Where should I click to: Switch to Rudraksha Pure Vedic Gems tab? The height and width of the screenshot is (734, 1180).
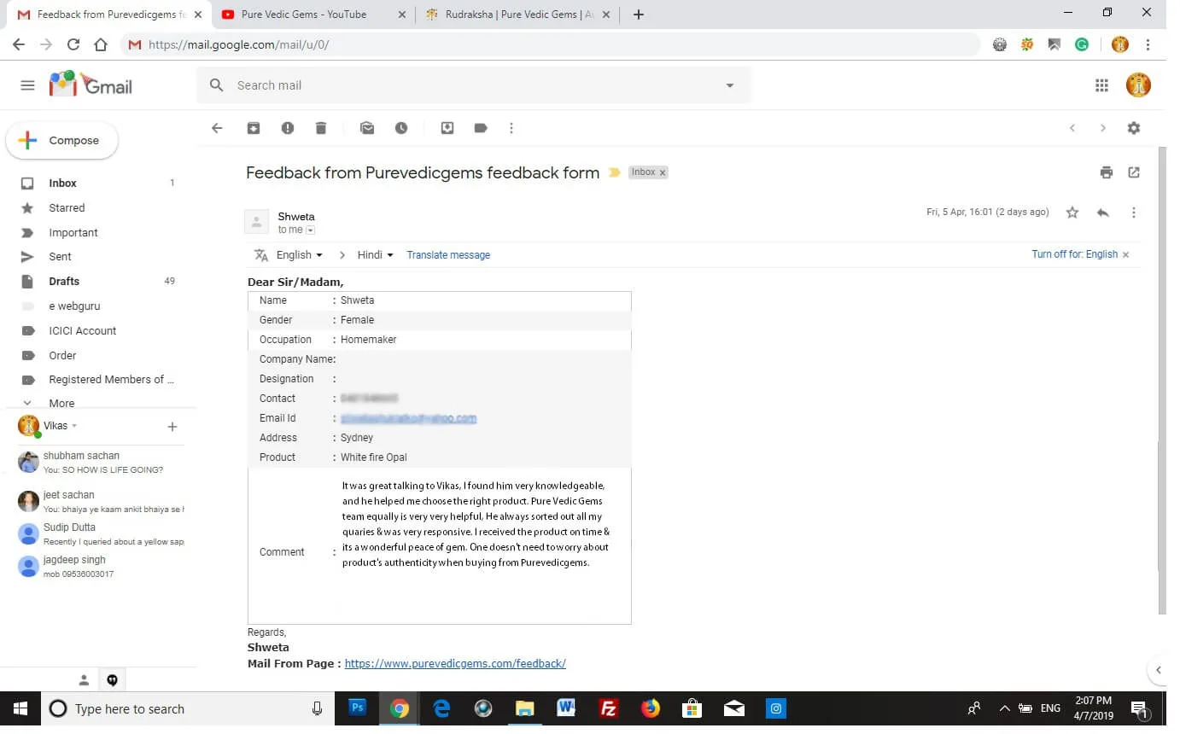point(519,14)
